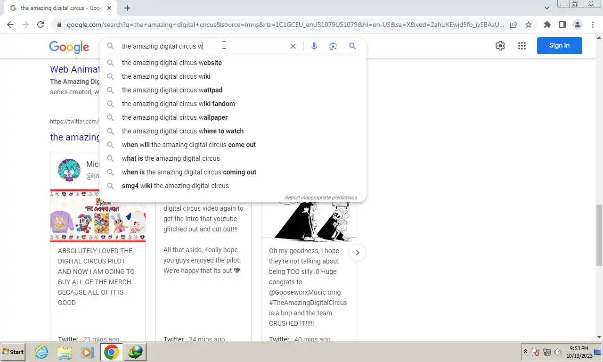Viewport: 603px width, 362px height.
Task: Open the Google apps grid
Action: (522, 46)
